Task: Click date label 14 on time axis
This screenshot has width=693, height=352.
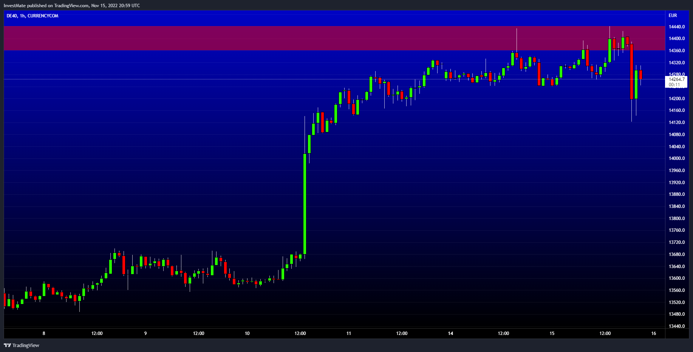Action: point(450,333)
